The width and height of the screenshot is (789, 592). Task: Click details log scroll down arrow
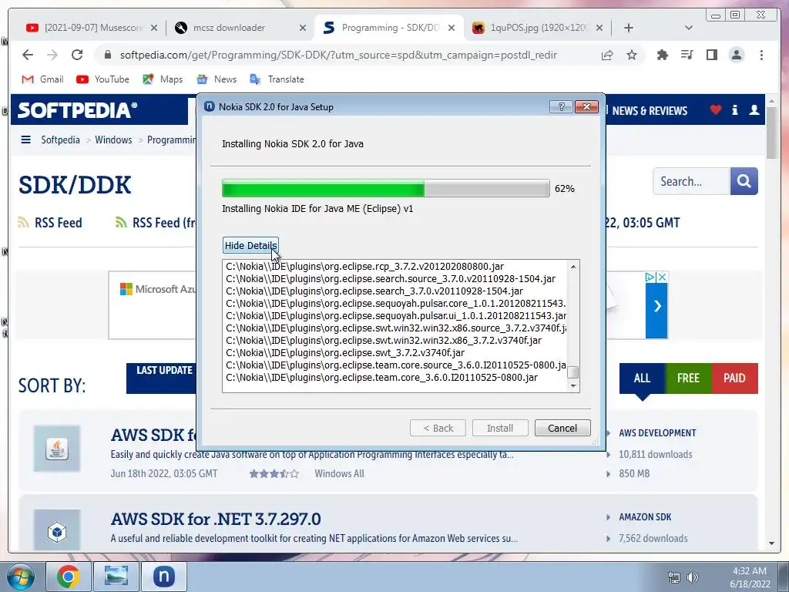point(573,385)
